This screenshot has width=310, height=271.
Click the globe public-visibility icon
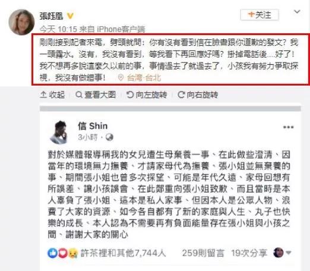109,137
